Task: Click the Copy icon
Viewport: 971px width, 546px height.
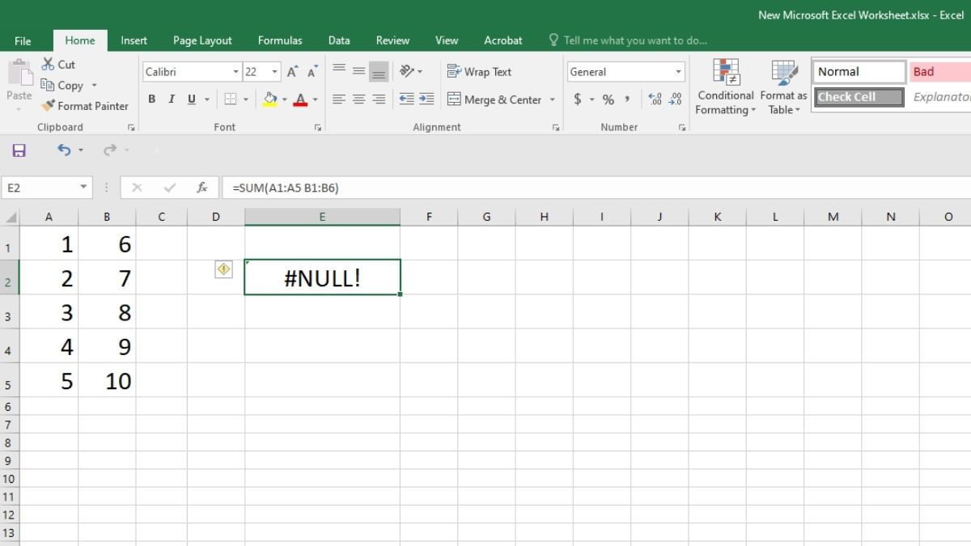Action: pyautogui.click(x=49, y=85)
